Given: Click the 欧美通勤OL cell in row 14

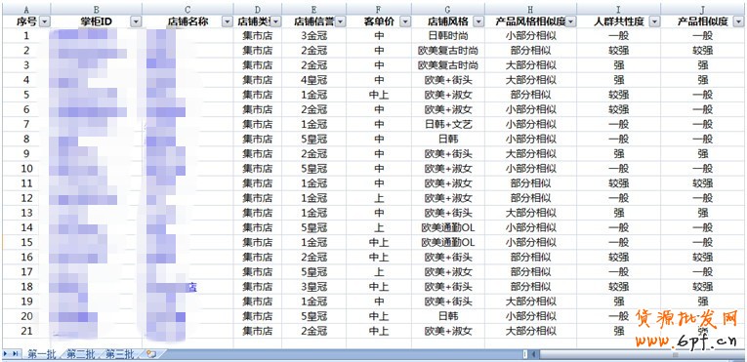Looking at the screenshot, I should coord(448,227).
